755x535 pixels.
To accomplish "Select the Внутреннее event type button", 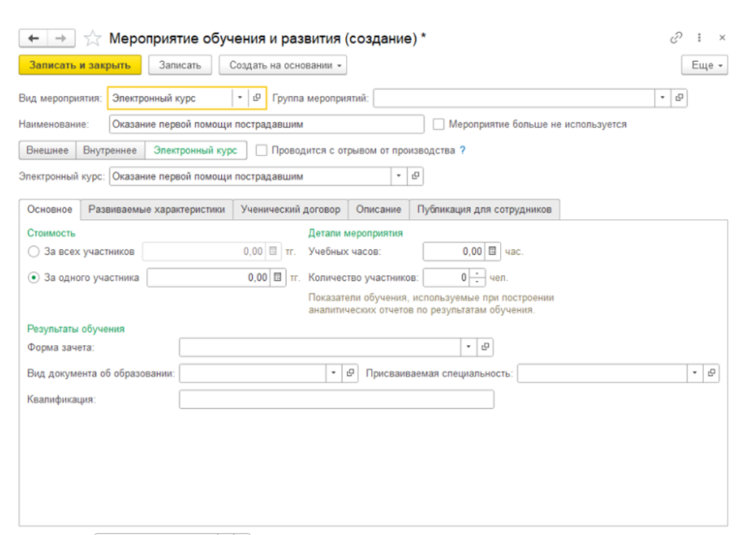I will (110, 150).
